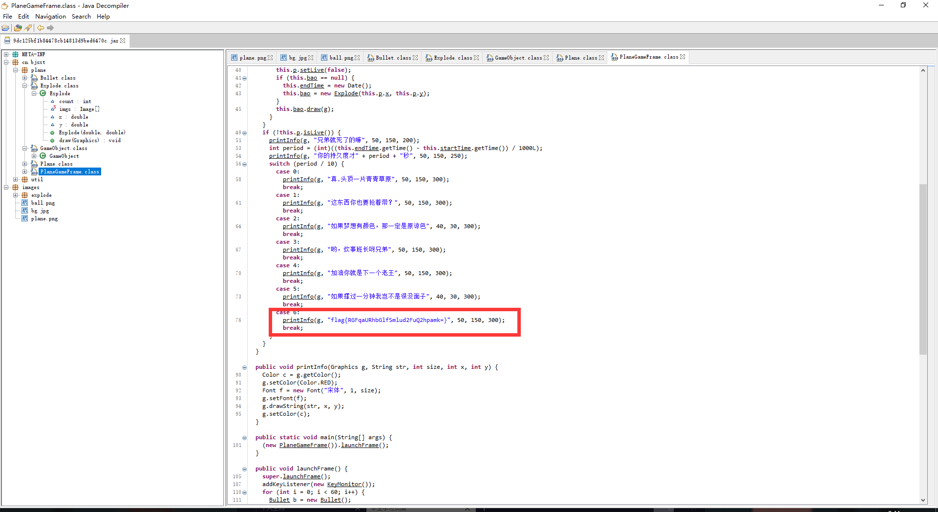Click the Open File toolbar icon

pos(6,28)
